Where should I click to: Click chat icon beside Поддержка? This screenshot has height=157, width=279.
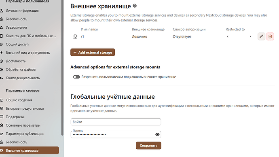(2, 117)
